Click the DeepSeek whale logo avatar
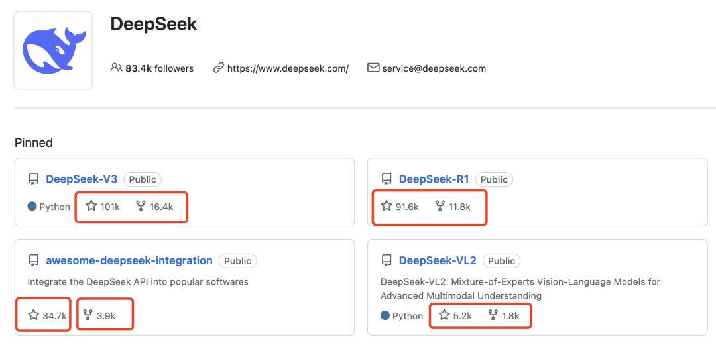This screenshot has width=716, height=345. (53, 50)
